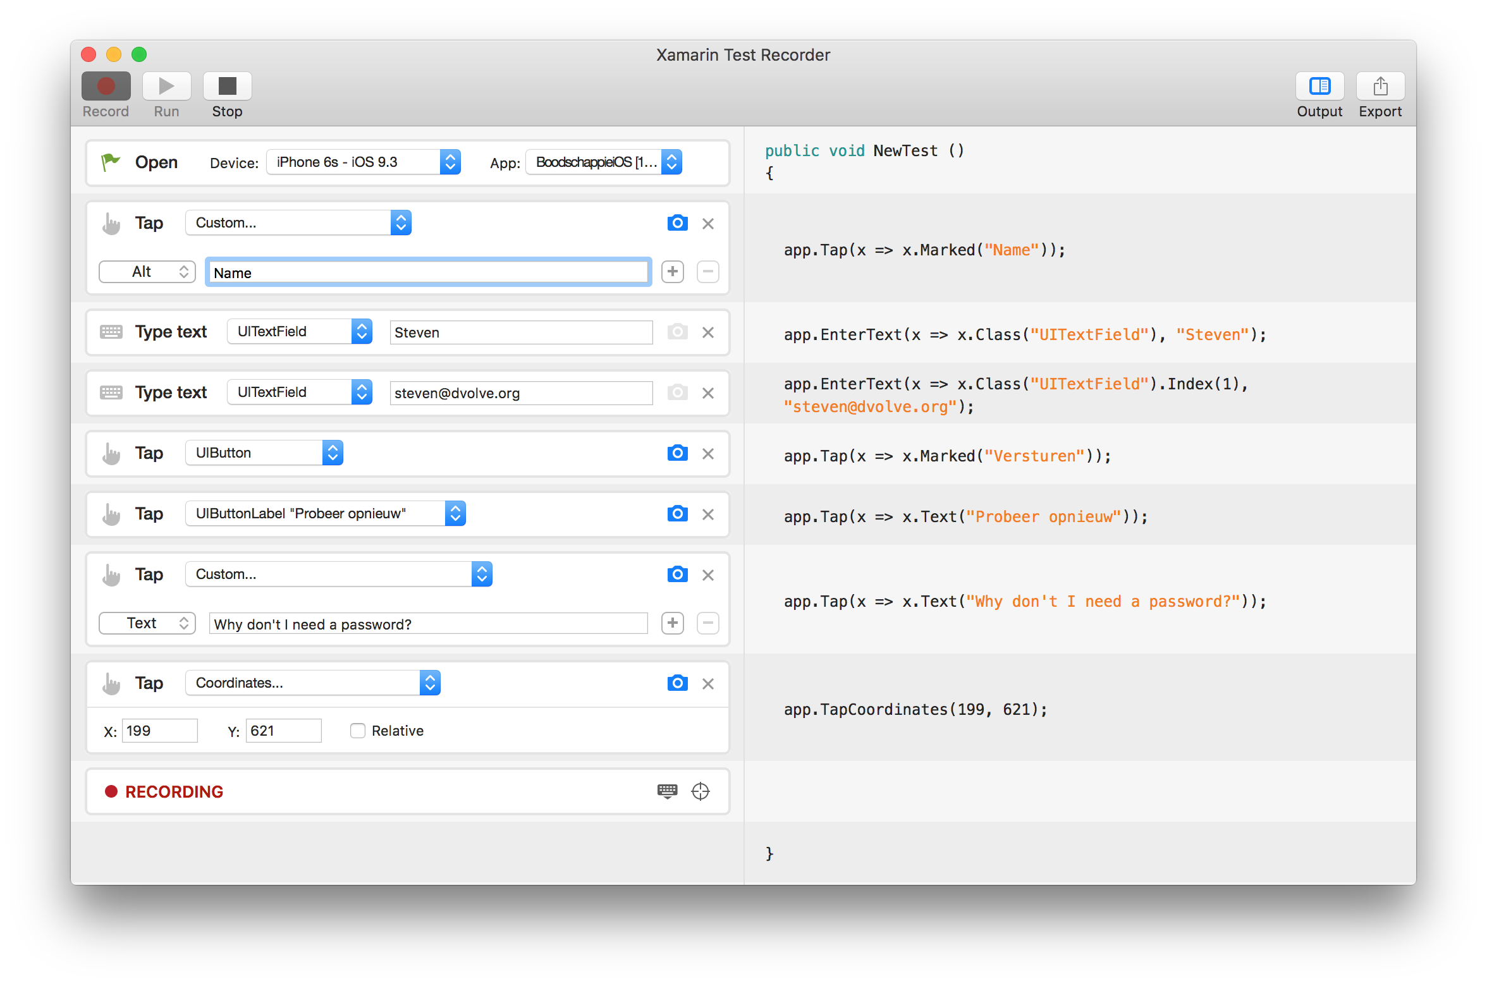The height and width of the screenshot is (986, 1487).
Task: Open the Device dropdown showing iPhone 6s
Action: tap(364, 162)
